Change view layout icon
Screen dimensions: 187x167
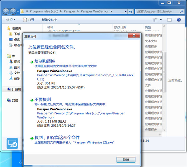pos(156,20)
